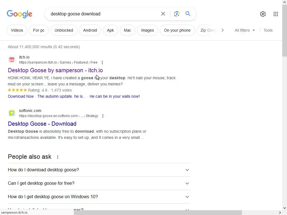
Task: Click the People also ask heading
Action: coord(30,157)
